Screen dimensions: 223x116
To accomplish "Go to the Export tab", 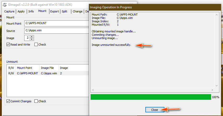I will [x=54, y=11].
